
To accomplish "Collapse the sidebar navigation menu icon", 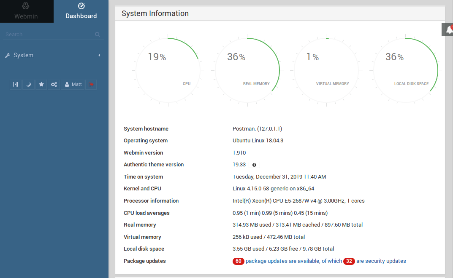I will 16,84.
